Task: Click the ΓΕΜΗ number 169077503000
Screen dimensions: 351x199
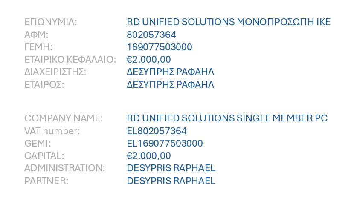Action: 160,47
